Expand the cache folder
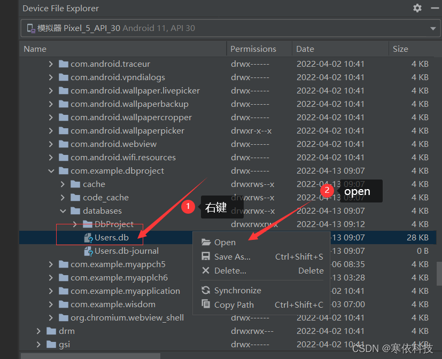442x359 pixels. (63, 184)
